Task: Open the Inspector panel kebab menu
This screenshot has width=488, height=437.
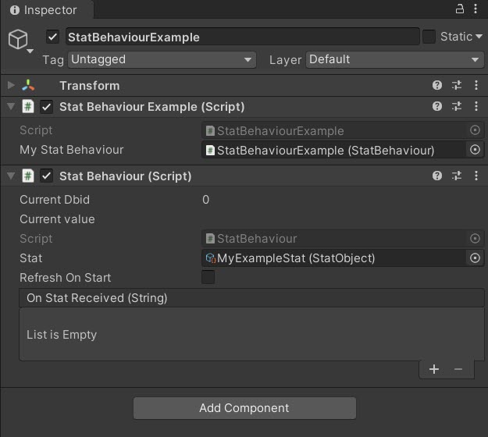Action: coord(476,9)
